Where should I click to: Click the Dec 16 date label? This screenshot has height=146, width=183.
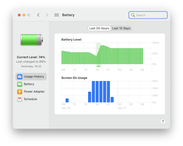pos(66,108)
